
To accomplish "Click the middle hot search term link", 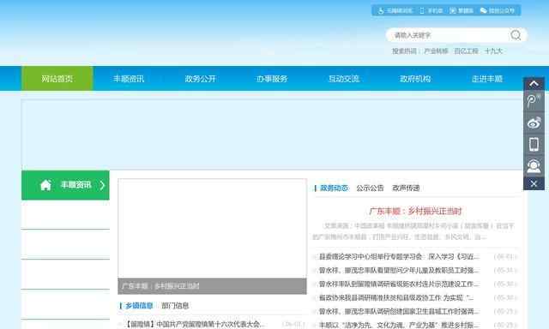I will 466,51.
